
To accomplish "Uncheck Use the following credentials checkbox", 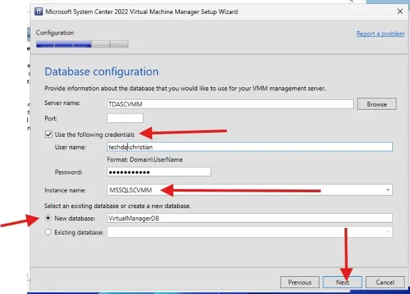I will pos(48,134).
